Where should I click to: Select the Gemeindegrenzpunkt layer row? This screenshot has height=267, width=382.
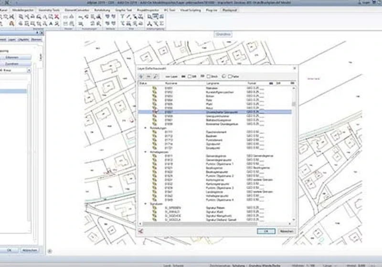point(215,160)
